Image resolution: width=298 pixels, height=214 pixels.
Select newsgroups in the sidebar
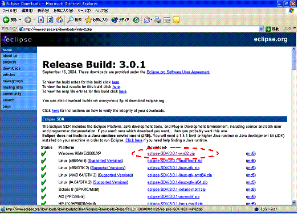pos(19,81)
